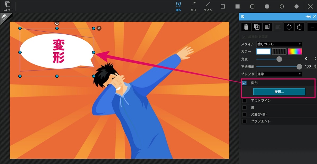Select the 選択 selection tool
Image resolution: width=317 pixels, height=164 pixels.
[179, 7]
